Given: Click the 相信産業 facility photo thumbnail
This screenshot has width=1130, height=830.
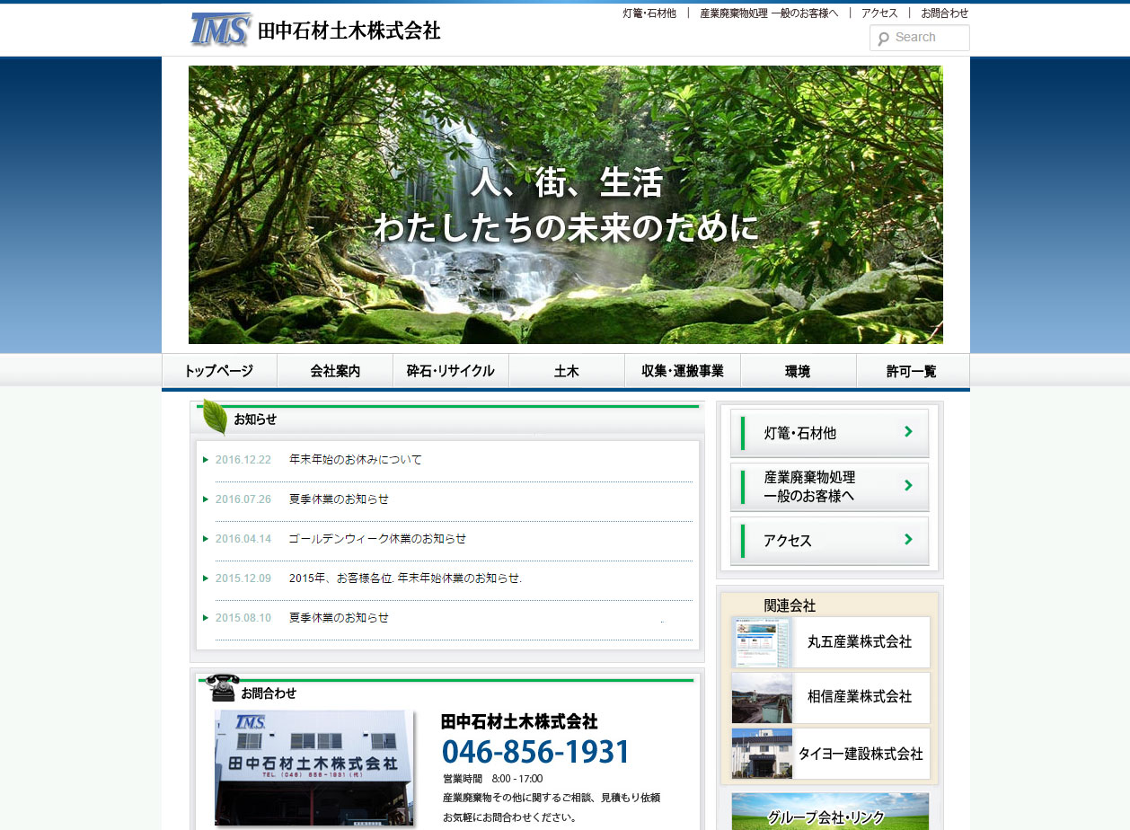Looking at the screenshot, I should click(762, 698).
